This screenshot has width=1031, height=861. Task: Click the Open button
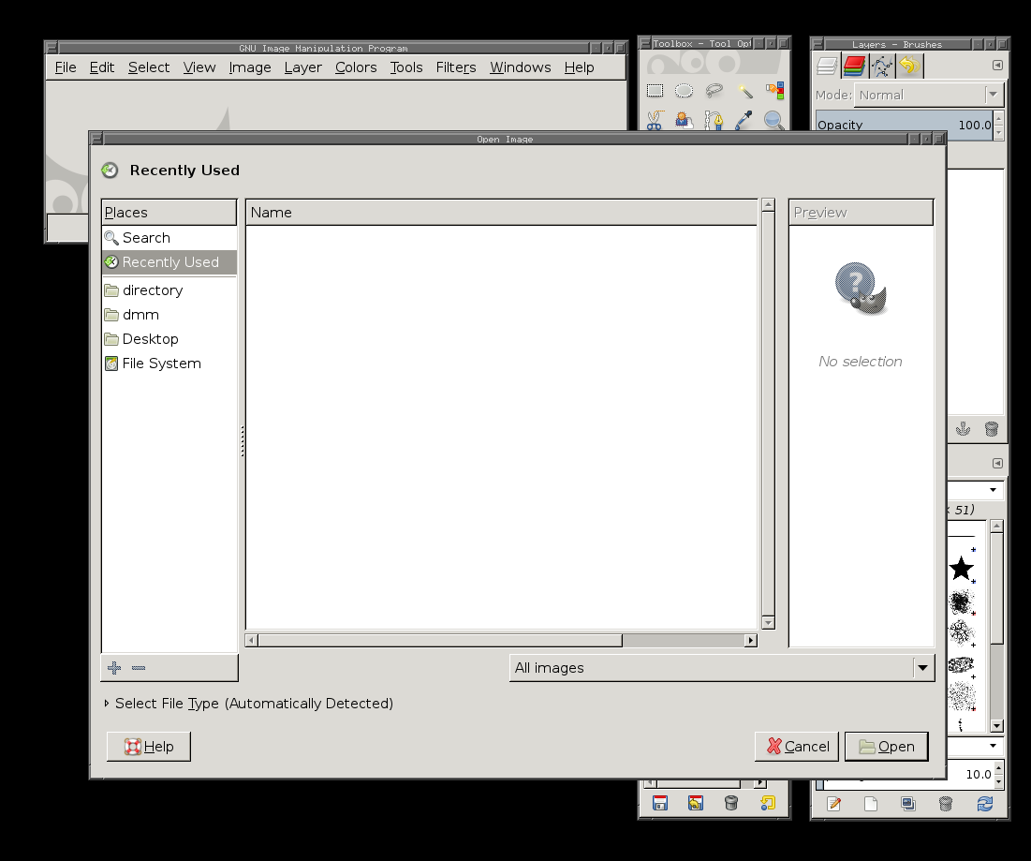(x=887, y=747)
